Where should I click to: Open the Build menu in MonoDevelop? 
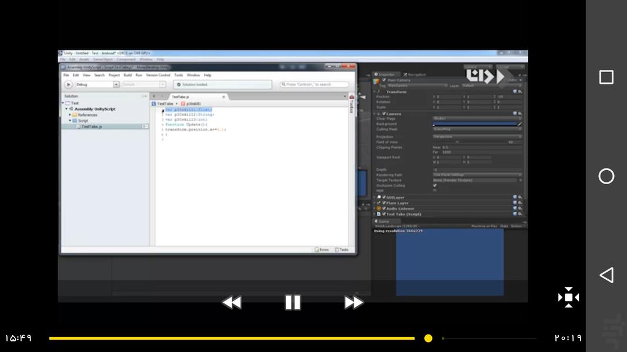128,75
